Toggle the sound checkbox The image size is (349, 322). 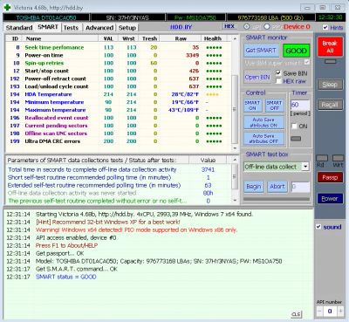tap(318, 227)
